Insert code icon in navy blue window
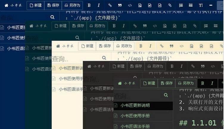This screenshot has width=224, height=129. tap(130, 5)
